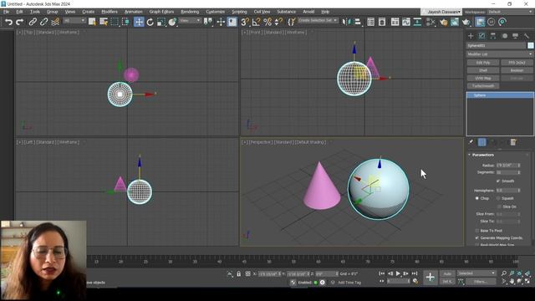Screen dimensions: 535x301
Task: Toggle Auto Key mode
Action: click(447, 273)
